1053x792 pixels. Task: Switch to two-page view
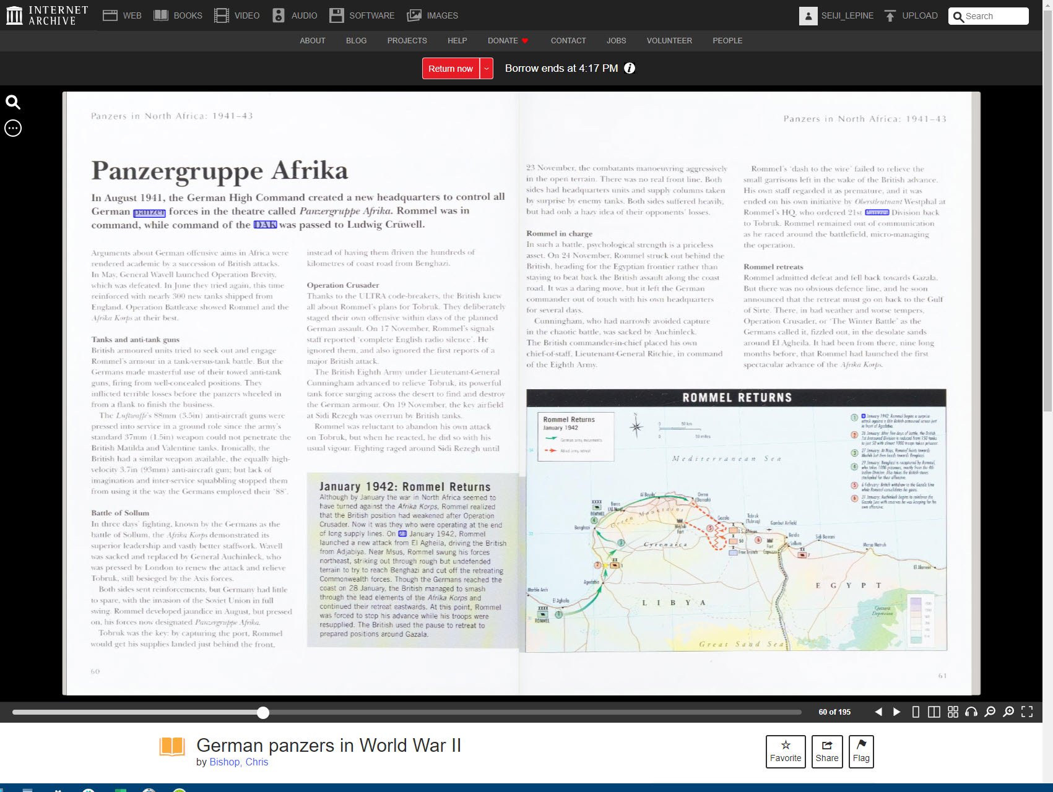pyautogui.click(x=934, y=712)
